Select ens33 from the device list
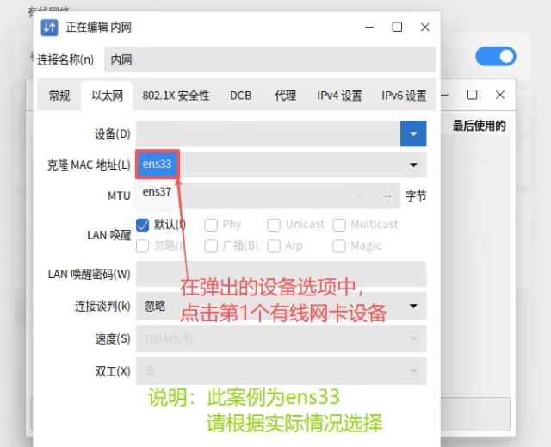 point(158,164)
